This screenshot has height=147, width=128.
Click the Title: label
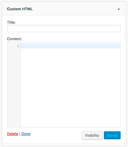(11, 23)
